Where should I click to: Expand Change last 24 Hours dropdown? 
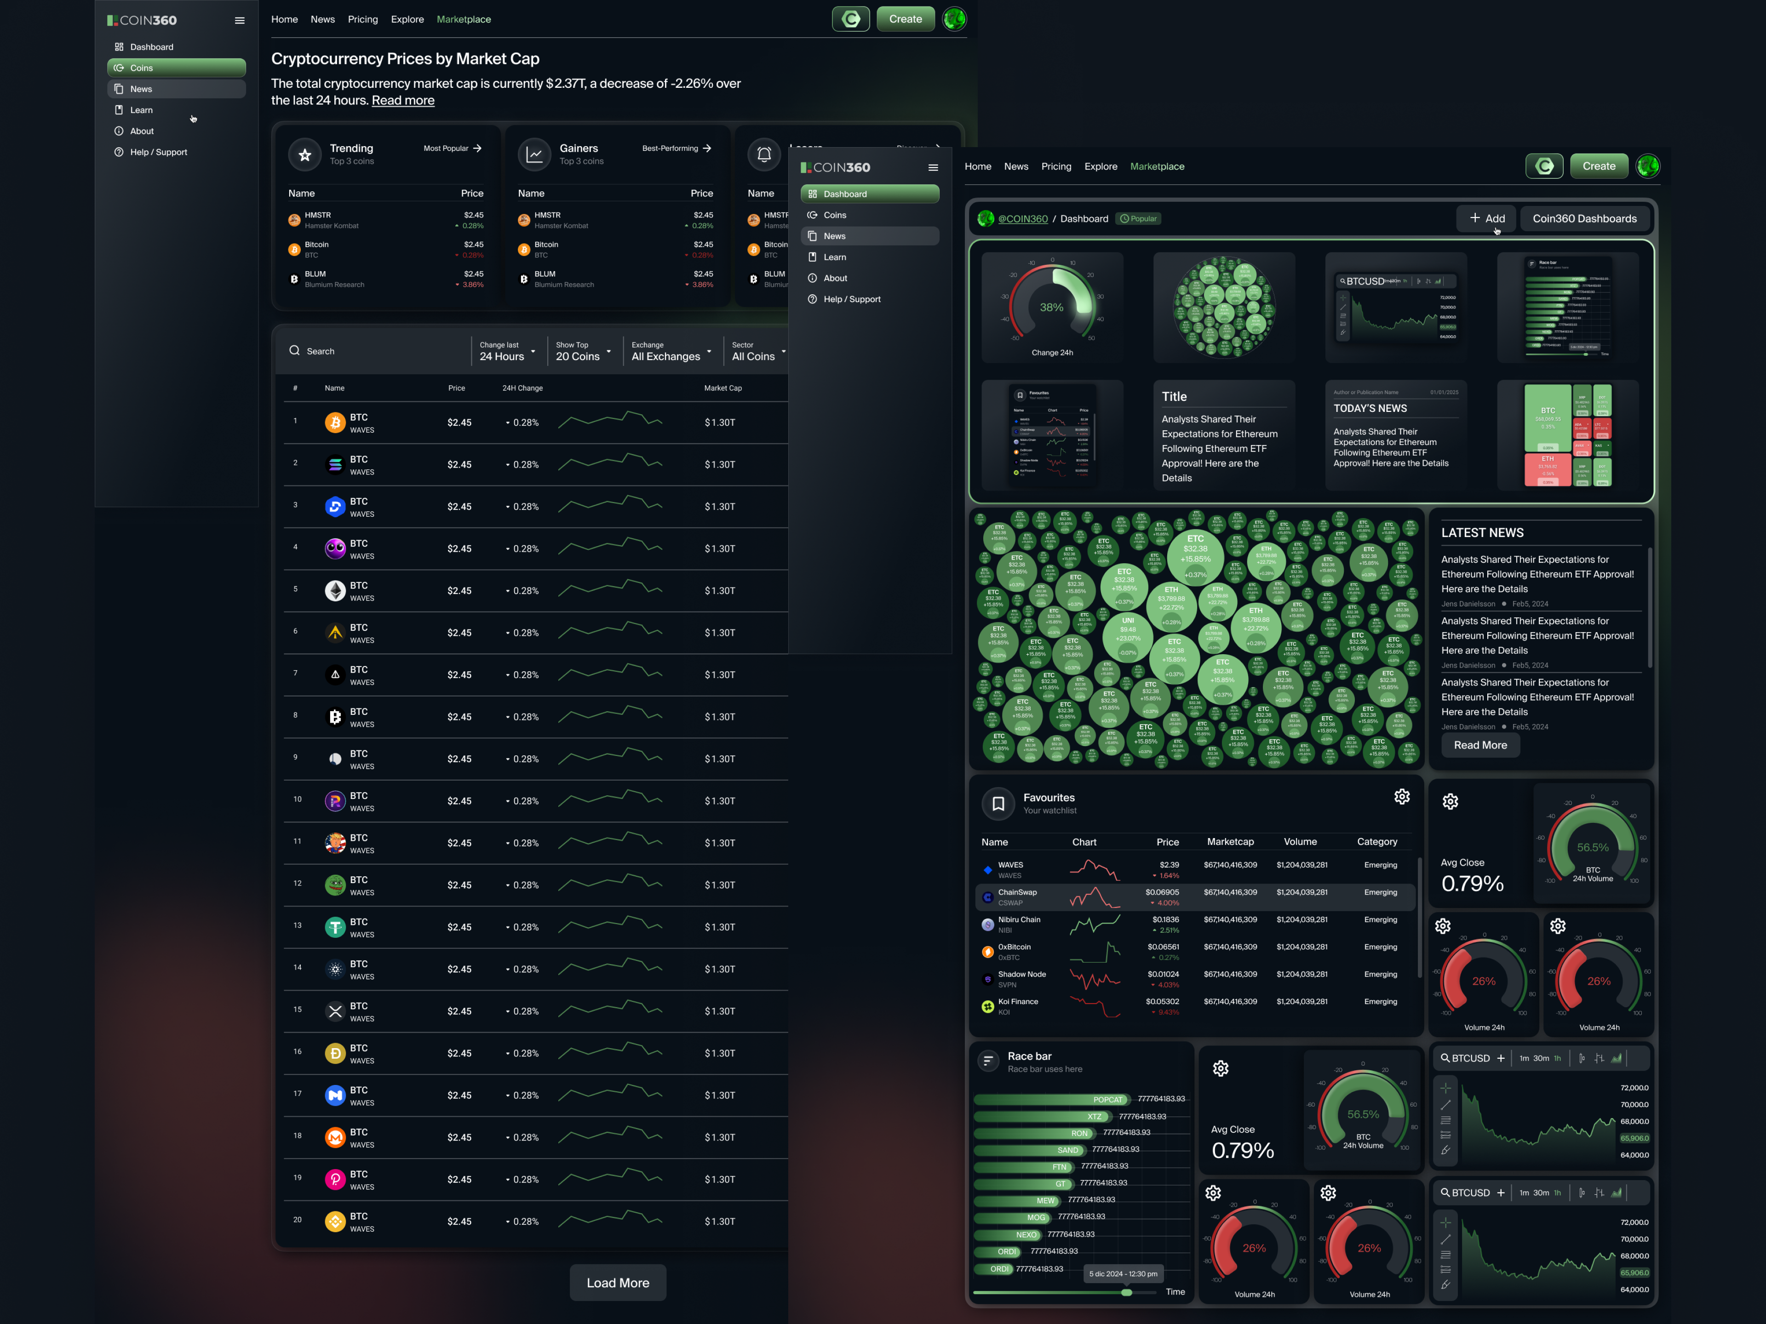click(507, 351)
